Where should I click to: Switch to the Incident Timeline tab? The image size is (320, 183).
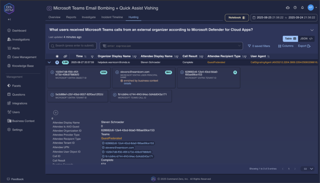click(x=112, y=17)
